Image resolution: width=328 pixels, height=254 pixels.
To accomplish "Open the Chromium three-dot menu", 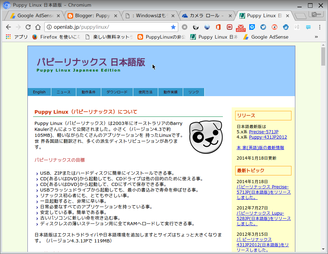I will coord(320,27).
